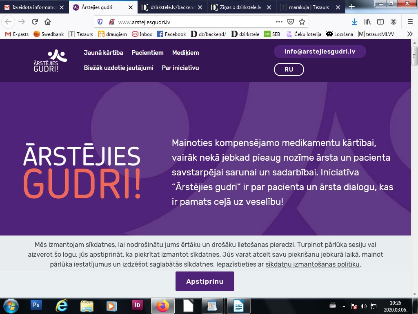Expand the bookmarks overflow chevron
Image resolution: width=418 pixels, height=314 pixels.
point(410,34)
